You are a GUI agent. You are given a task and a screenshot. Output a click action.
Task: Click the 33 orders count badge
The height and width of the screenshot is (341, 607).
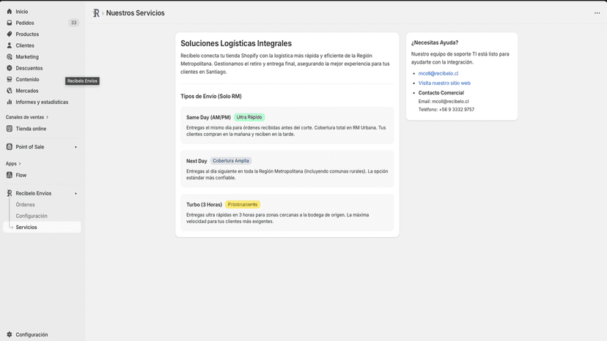click(x=73, y=23)
